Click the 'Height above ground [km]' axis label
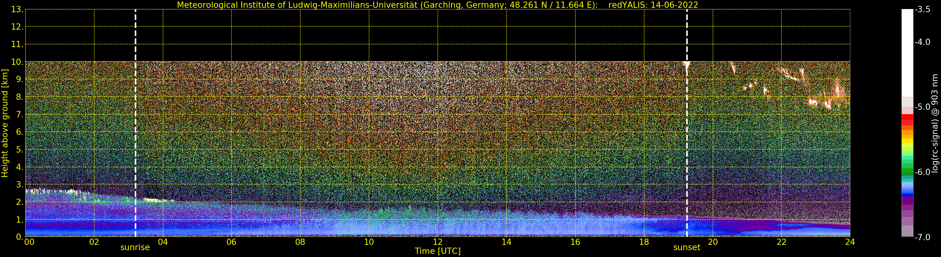The height and width of the screenshot is (257, 941). pyautogui.click(x=5, y=123)
